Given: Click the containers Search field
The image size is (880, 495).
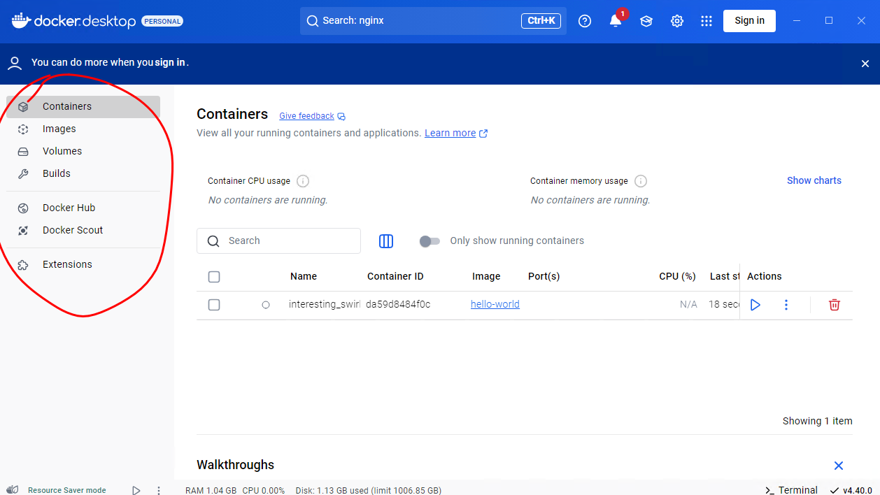Looking at the screenshot, I should (278, 241).
